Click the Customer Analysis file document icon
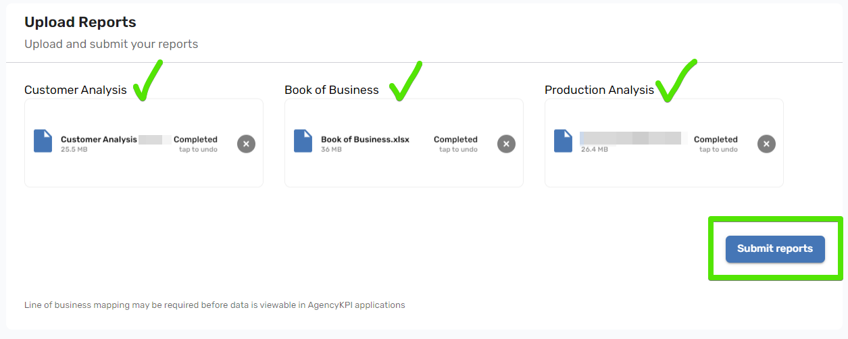Screen dimensions: 848x339 [43, 140]
